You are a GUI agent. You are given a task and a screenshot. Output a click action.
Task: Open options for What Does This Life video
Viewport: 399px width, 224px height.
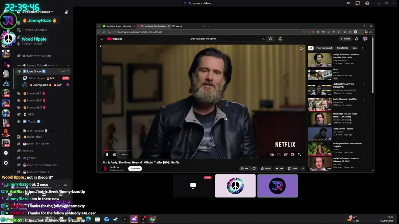(x=365, y=114)
